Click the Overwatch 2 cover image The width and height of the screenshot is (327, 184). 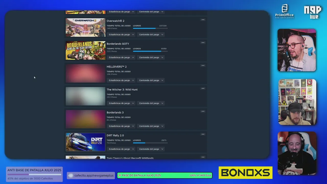(x=85, y=28)
